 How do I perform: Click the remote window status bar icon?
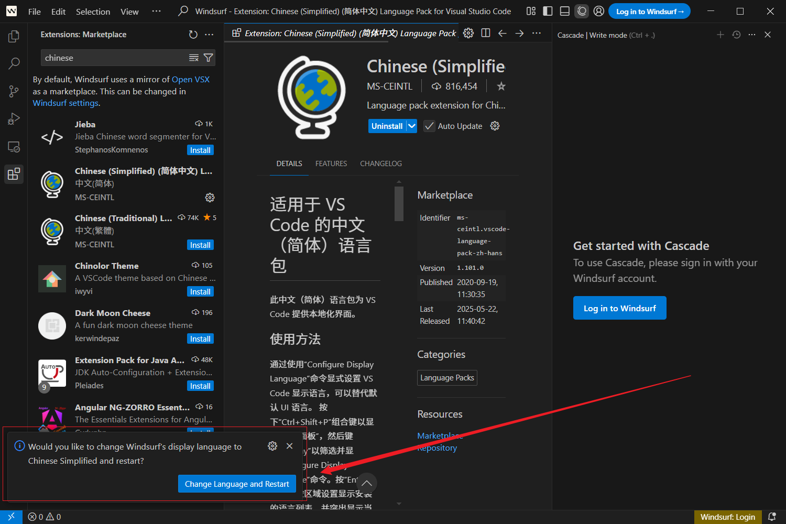click(x=11, y=517)
